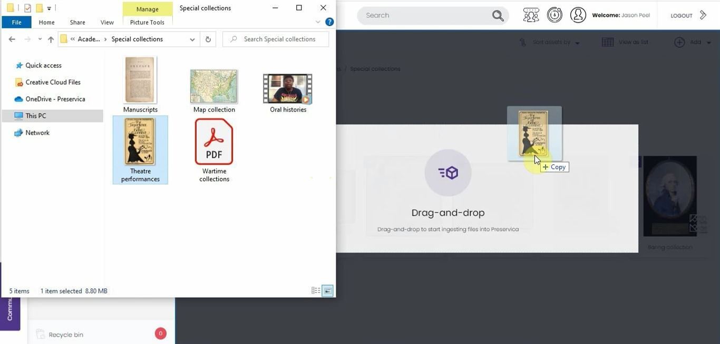Click the Explorer help question mark icon
Viewport: 720px width, 344px height.
coord(329,22)
